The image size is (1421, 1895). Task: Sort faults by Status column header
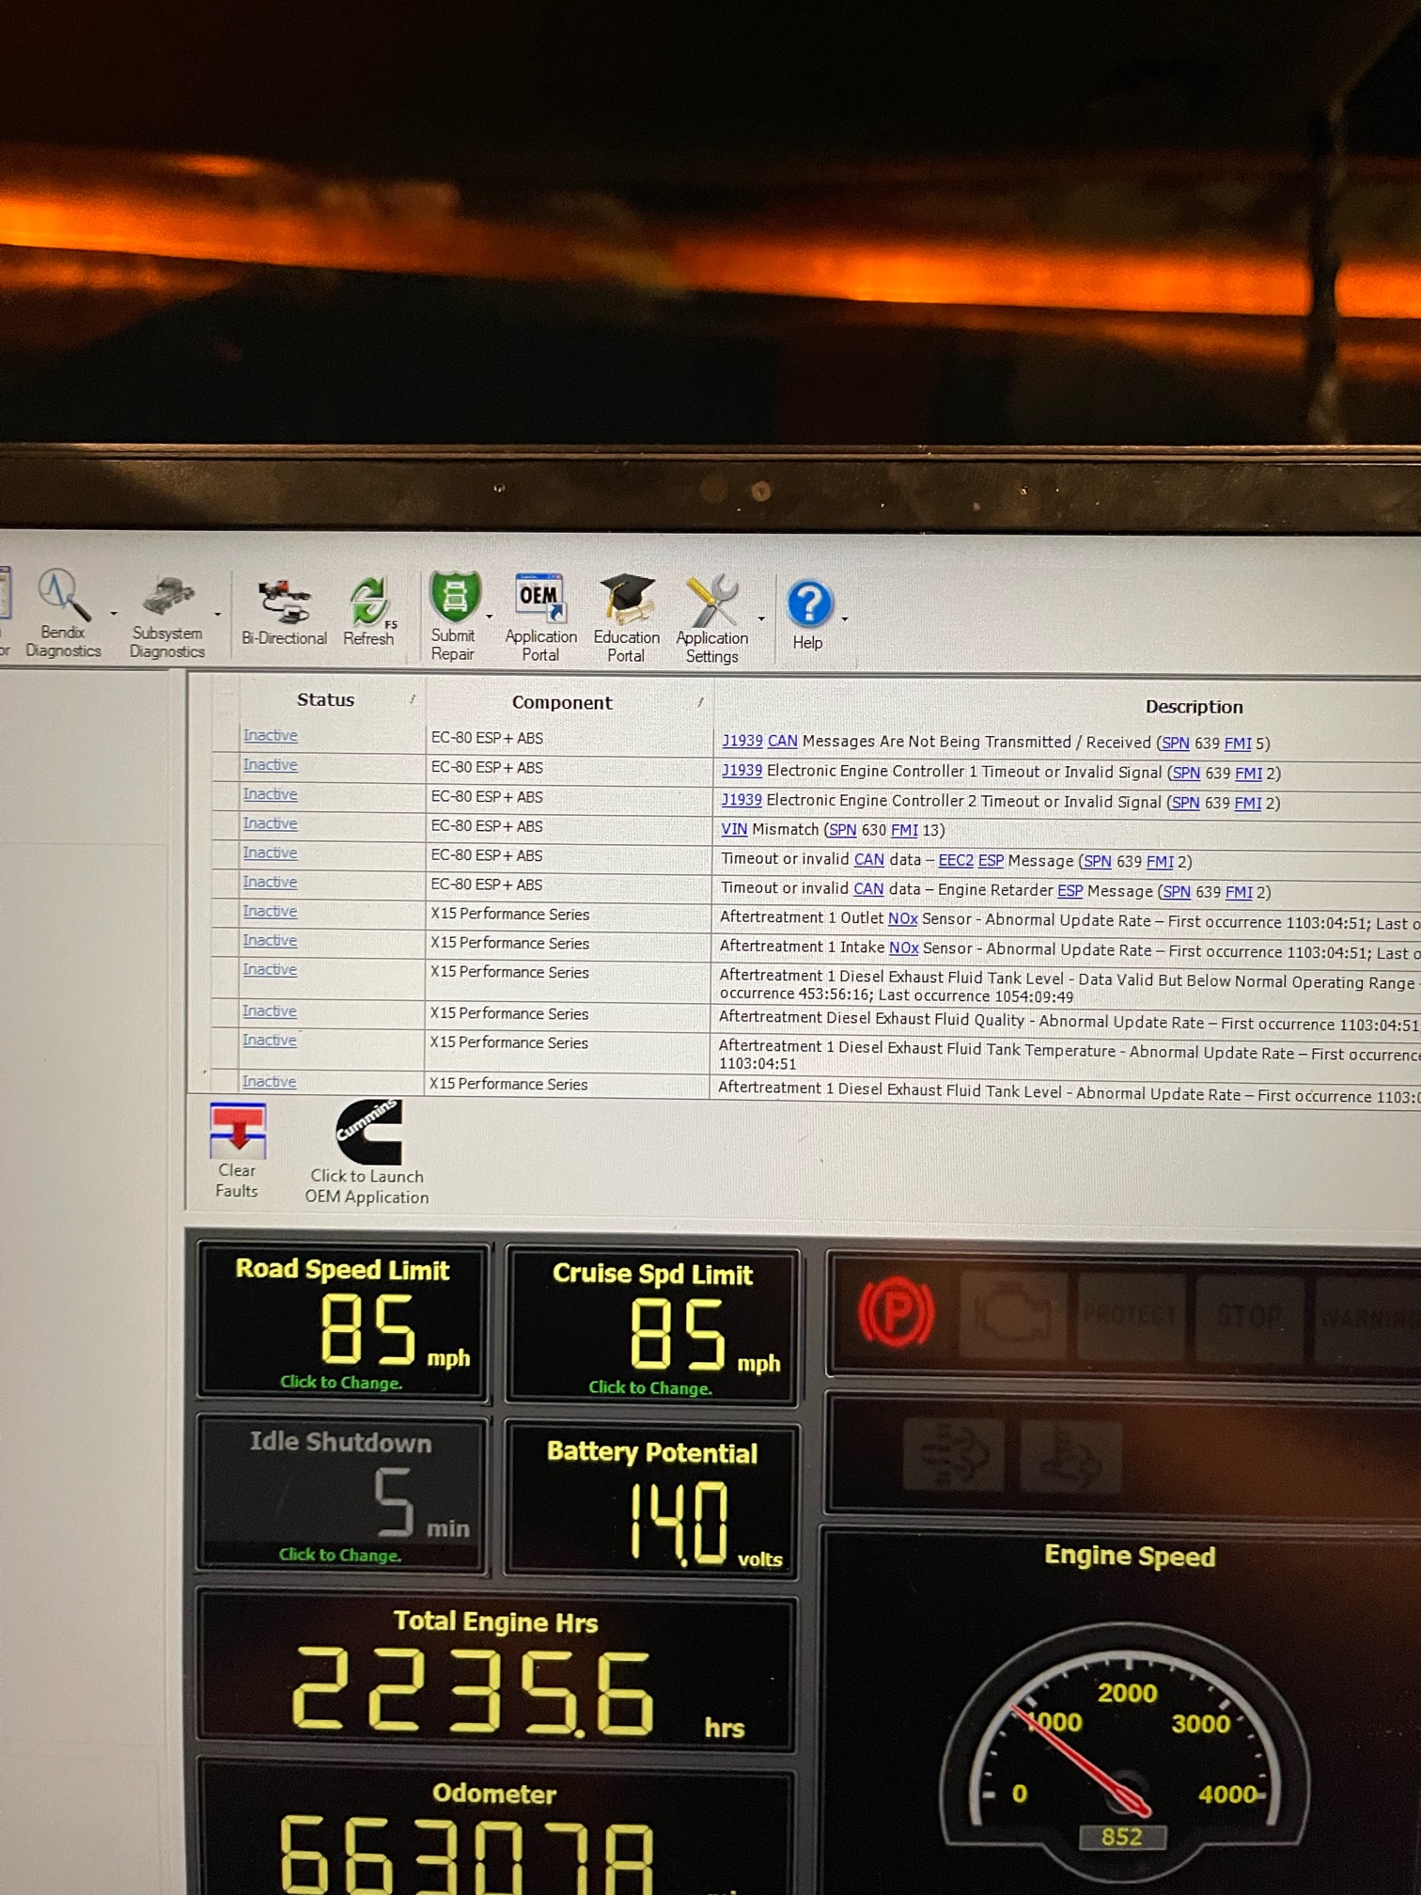tap(325, 699)
